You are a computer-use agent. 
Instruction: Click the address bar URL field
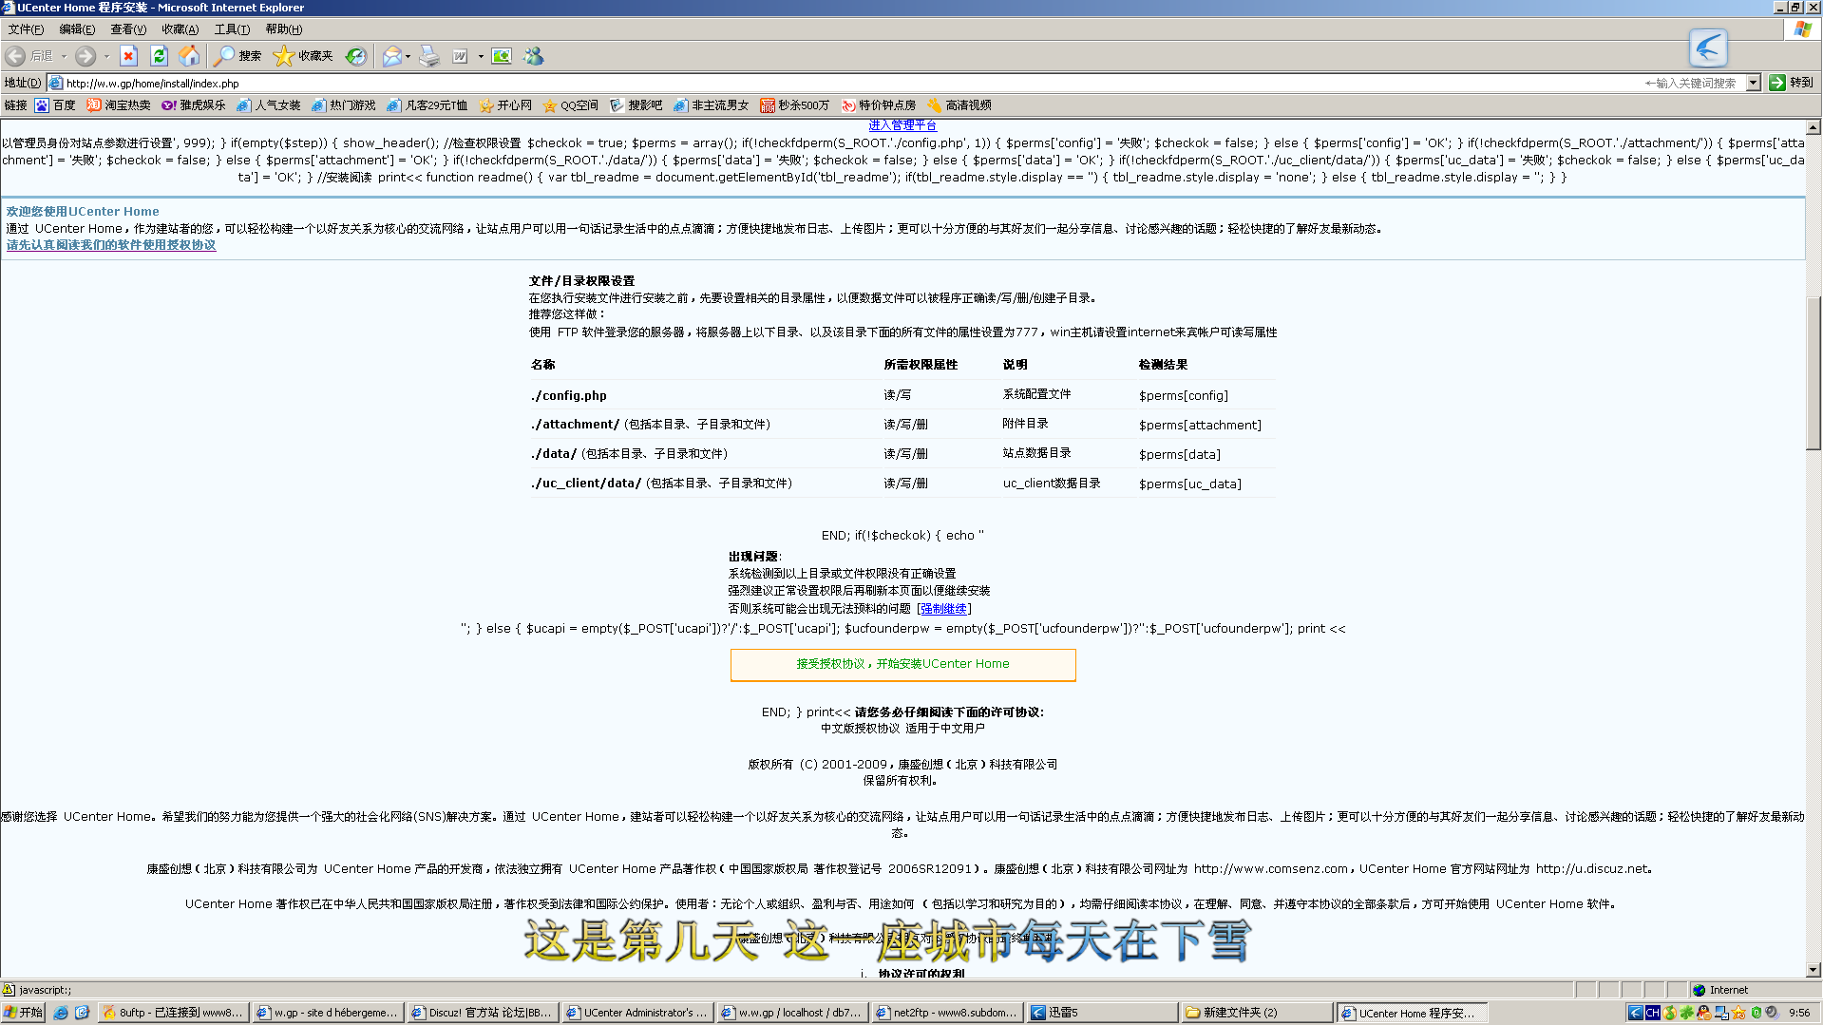(x=898, y=83)
